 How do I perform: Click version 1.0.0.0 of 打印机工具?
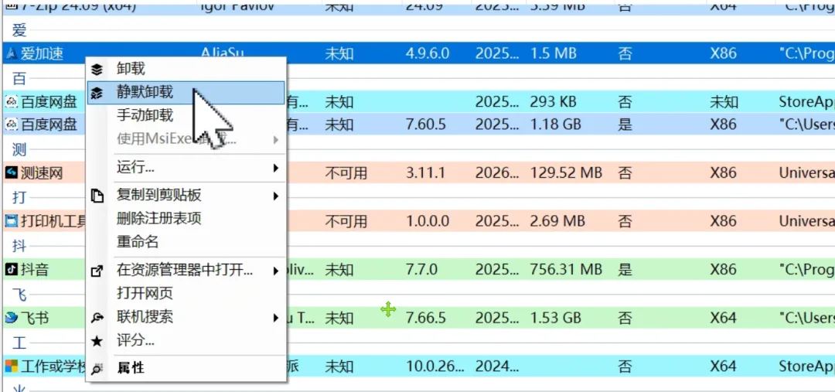click(x=428, y=220)
